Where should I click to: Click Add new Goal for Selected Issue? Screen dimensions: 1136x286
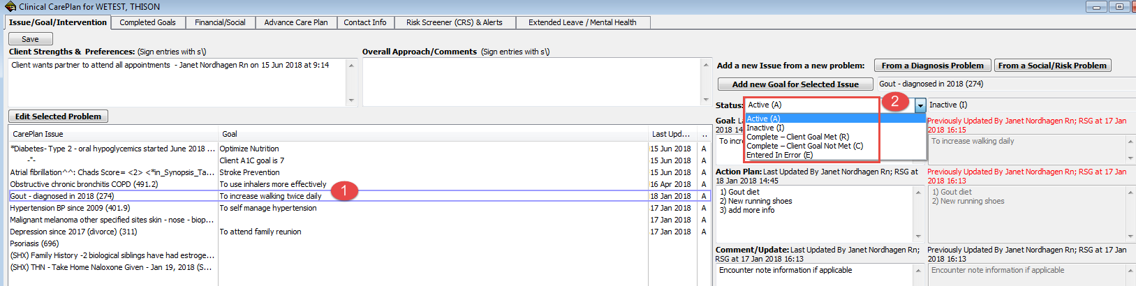point(795,84)
